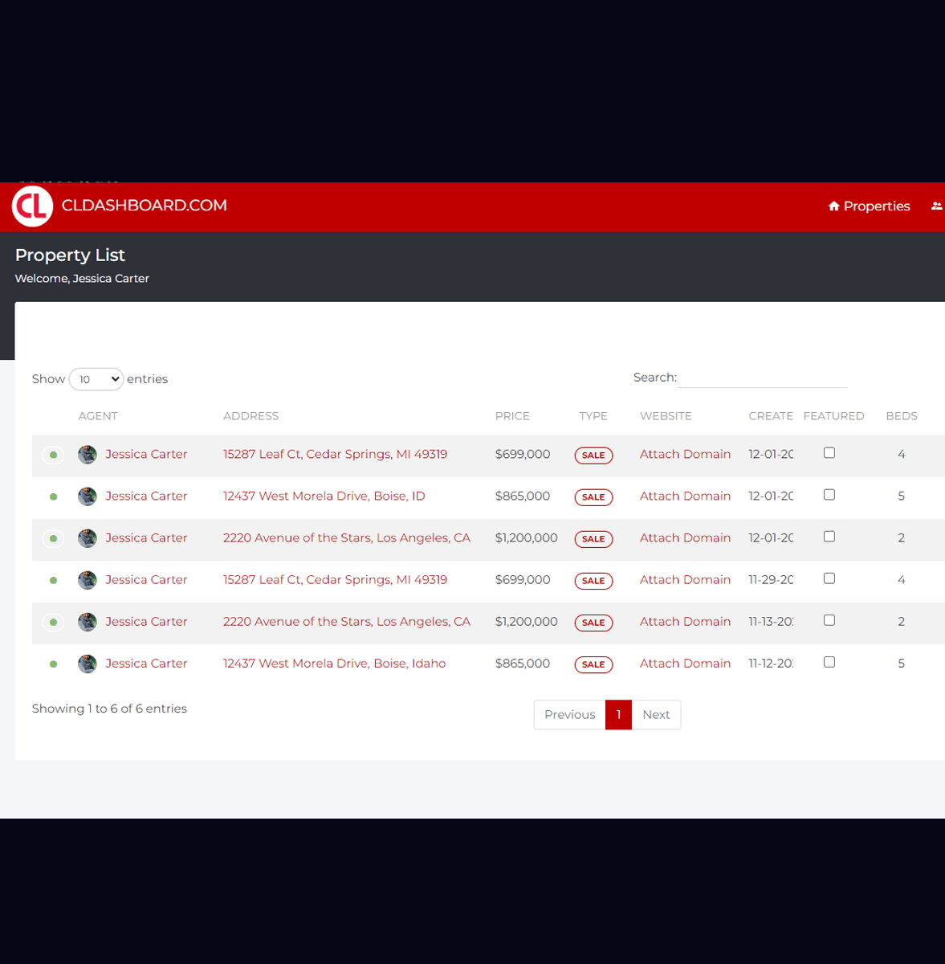The height and width of the screenshot is (964, 945).
Task: Open 12437 West Morela Drive, Boise, Idaho listing
Action: (334, 663)
